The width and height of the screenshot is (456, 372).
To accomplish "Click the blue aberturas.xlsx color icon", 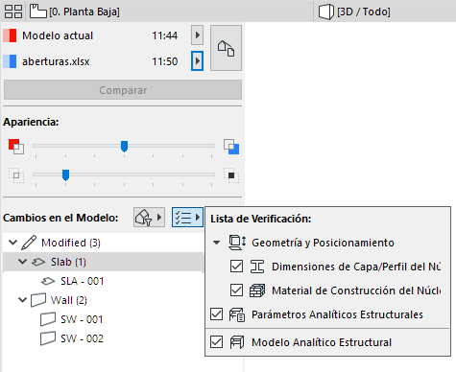I will [10, 61].
